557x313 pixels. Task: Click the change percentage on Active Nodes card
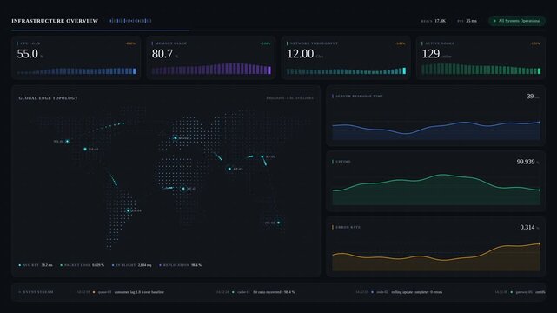pos(535,43)
